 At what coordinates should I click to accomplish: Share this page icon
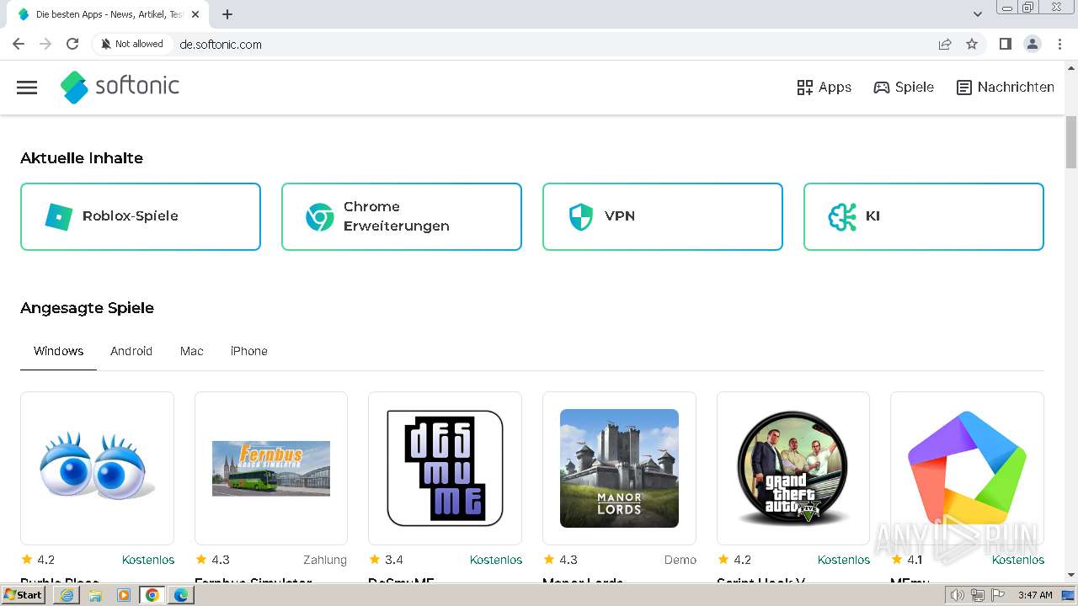click(x=945, y=44)
